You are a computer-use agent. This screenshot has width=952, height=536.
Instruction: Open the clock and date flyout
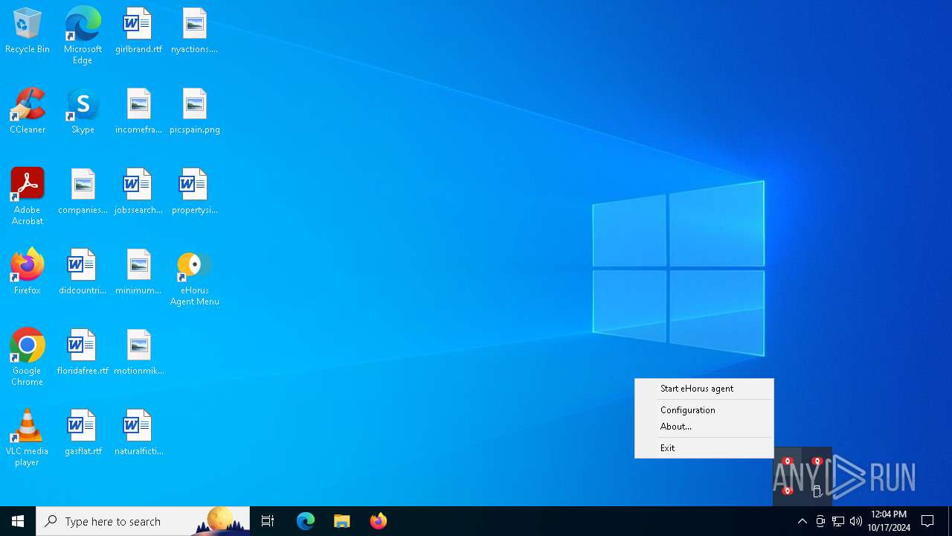pos(889,521)
